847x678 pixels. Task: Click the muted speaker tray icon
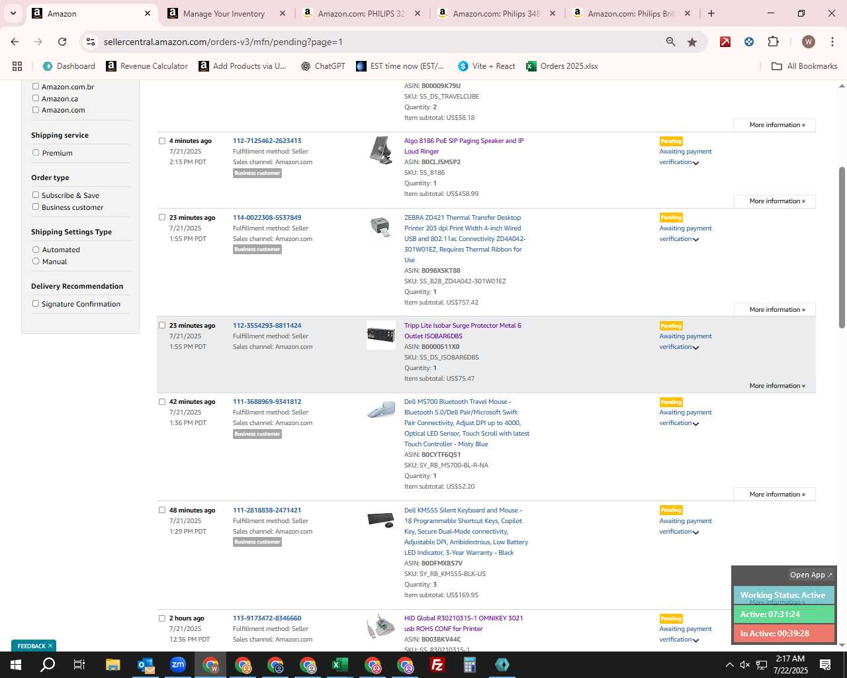click(745, 665)
